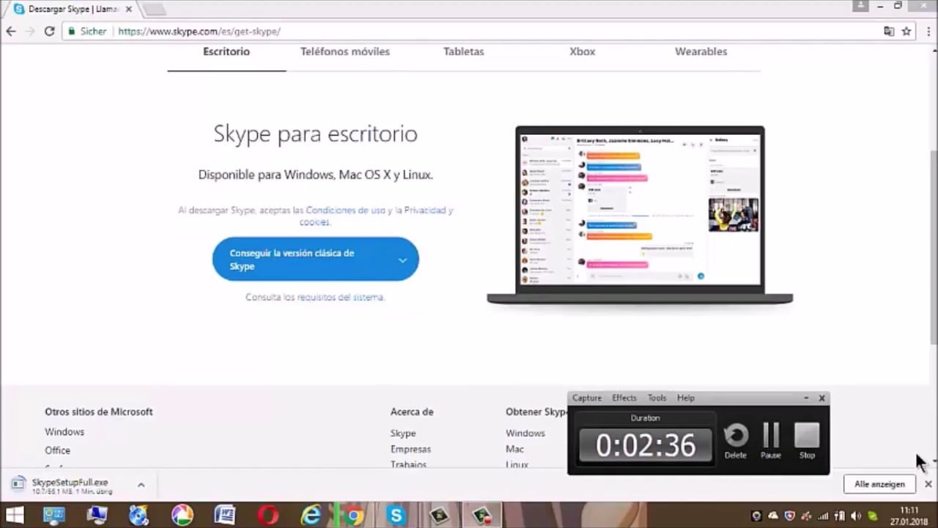The image size is (938, 528).
Task: Open the Help menu in recorder
Action: (x=686, y=397)
